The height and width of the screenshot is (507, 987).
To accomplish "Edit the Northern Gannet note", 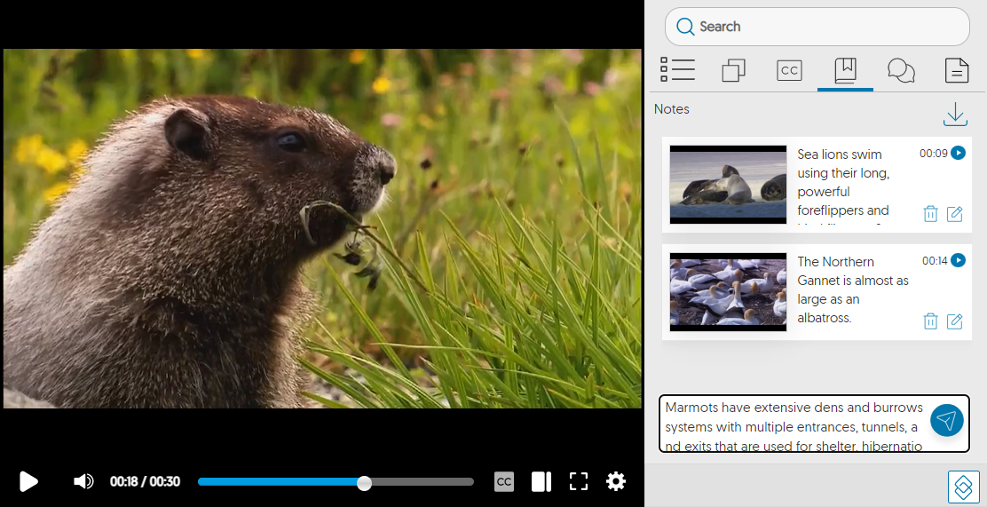I will 955,321.
